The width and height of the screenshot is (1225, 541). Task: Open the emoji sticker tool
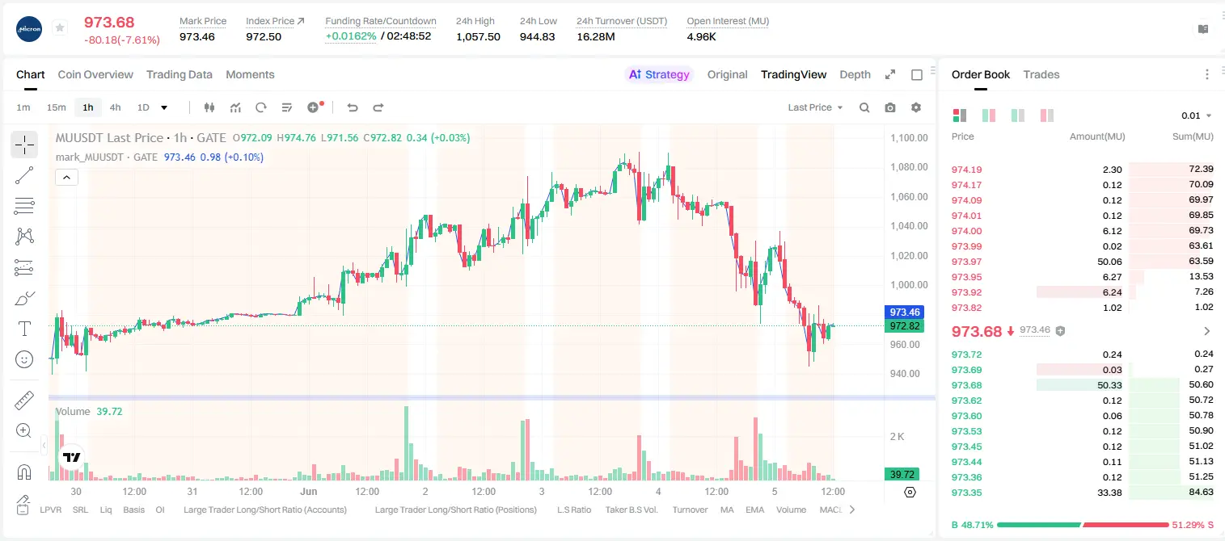[24, 359]
